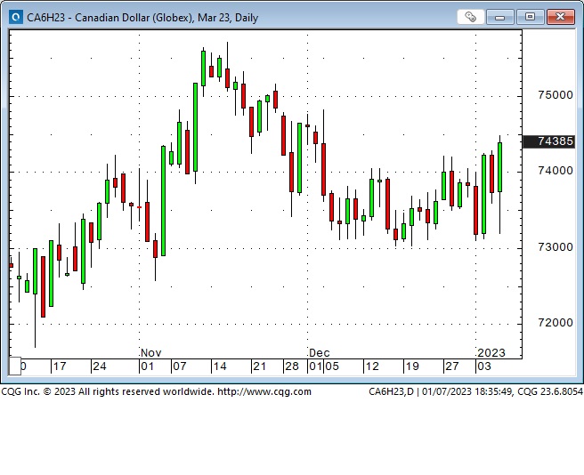Click the 21 date label on time axis
Screen dimensions: 584x475
(x=260, y=366)
